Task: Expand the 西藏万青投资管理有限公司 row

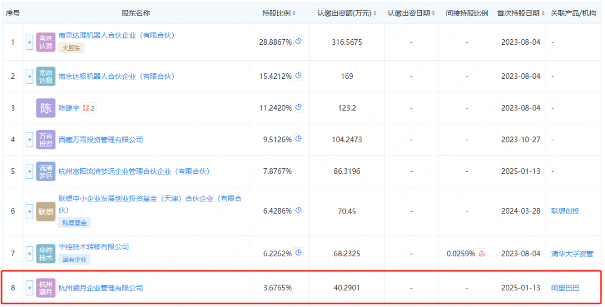Action: (x=29, y=140)
